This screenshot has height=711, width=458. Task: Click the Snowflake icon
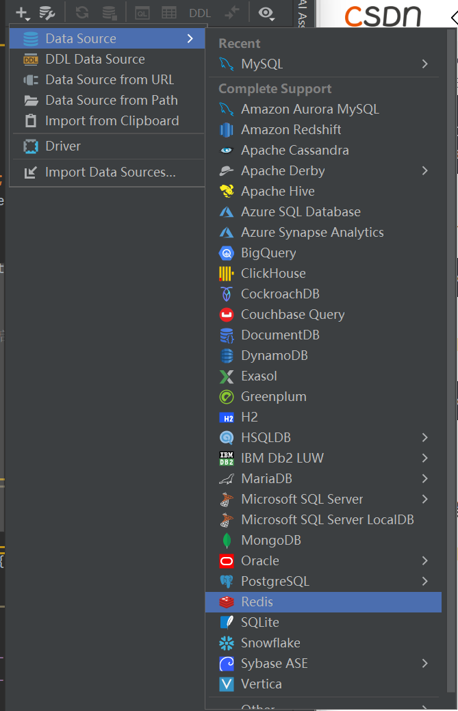pyautogui.click(x=227, y=643)
